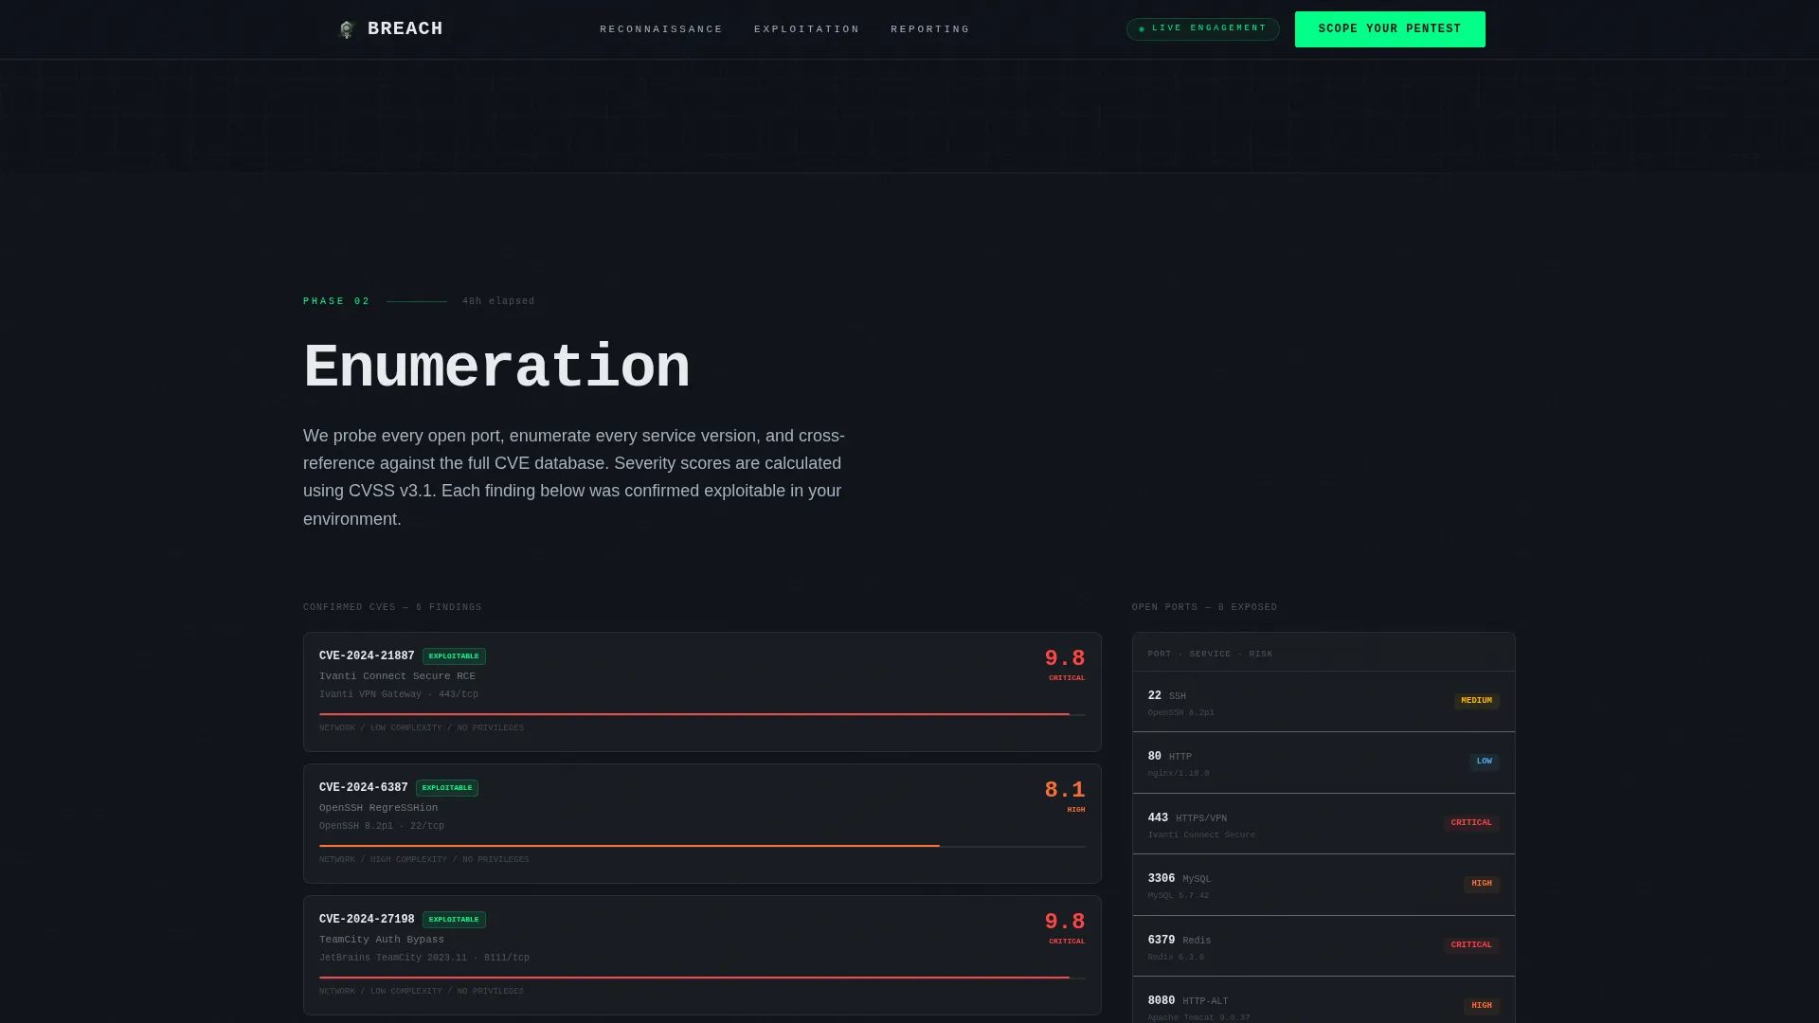
Task: Select the port 443 HTTPS/VPN row
Action: click(1324, 824)
